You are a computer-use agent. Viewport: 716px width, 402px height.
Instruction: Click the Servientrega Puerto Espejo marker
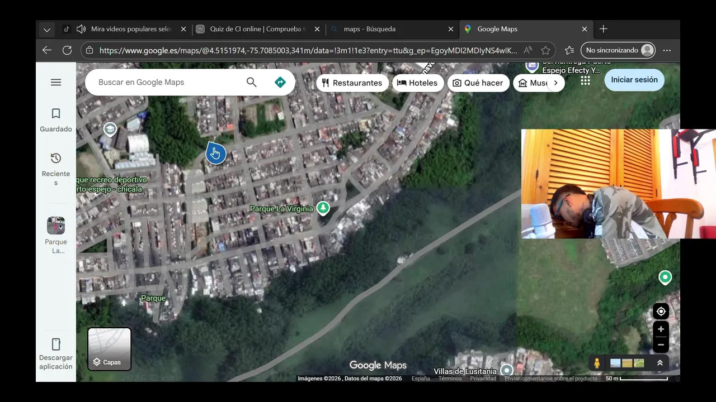click(x=532, y=66)
